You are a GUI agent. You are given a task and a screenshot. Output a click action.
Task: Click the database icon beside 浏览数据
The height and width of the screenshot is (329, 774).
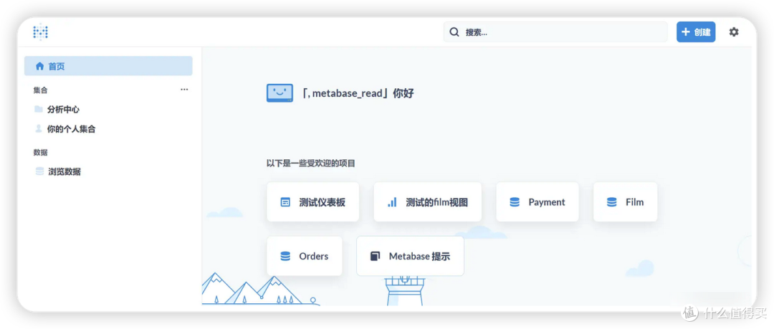tap(39, 171)
